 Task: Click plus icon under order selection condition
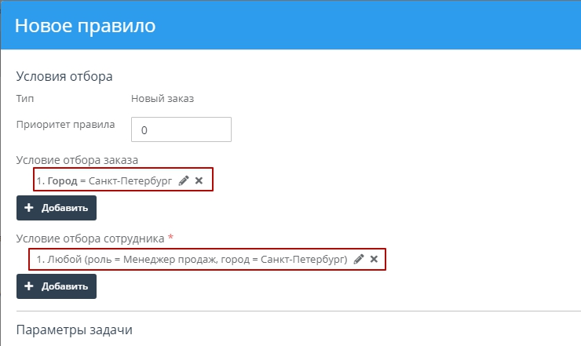[30, 208]
